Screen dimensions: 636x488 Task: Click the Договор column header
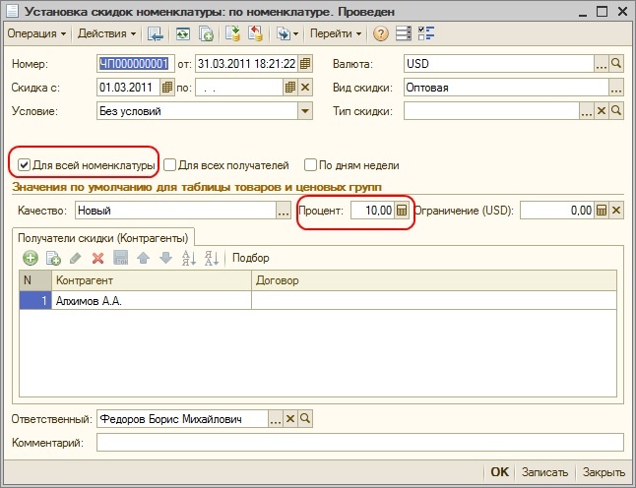pos(434,280)
